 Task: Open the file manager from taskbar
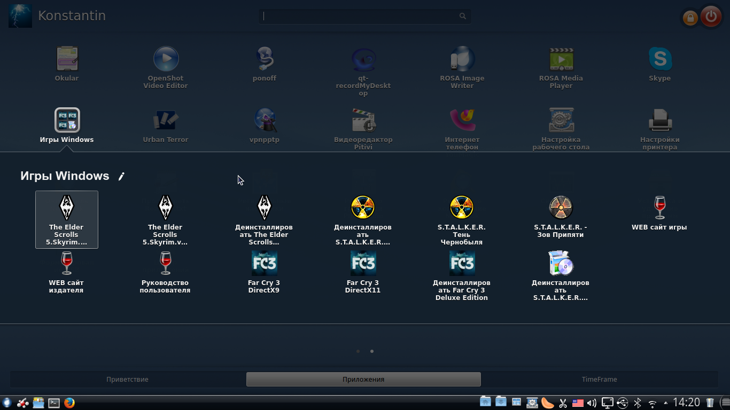point(38,403)
